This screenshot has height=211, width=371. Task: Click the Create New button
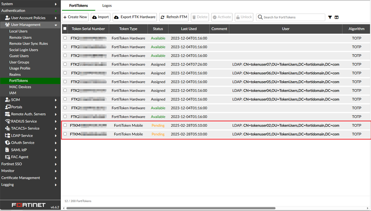tap(75, 17)
